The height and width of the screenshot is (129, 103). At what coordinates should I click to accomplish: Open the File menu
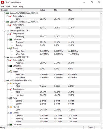point(2,6)
